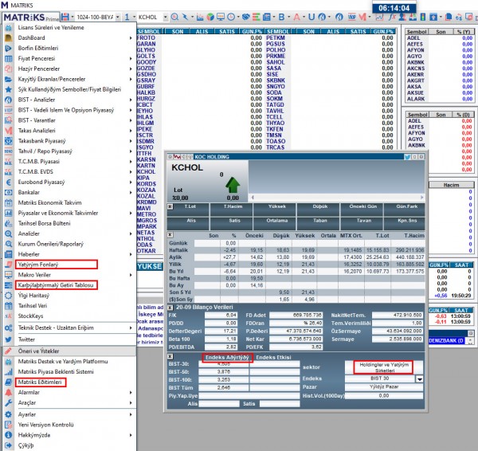Click the save layout floppy disk icon
The height and width of the screenshot is (451, 478).
coord(65,17)
